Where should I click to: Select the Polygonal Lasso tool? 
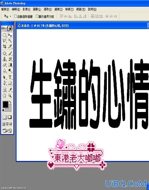(x=4, y=41)
